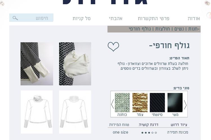Image resolution: width=211 pixels, height=140 pixels.
Task: View the sleeve cuffs product photo
Action: (x=37, y=64)
